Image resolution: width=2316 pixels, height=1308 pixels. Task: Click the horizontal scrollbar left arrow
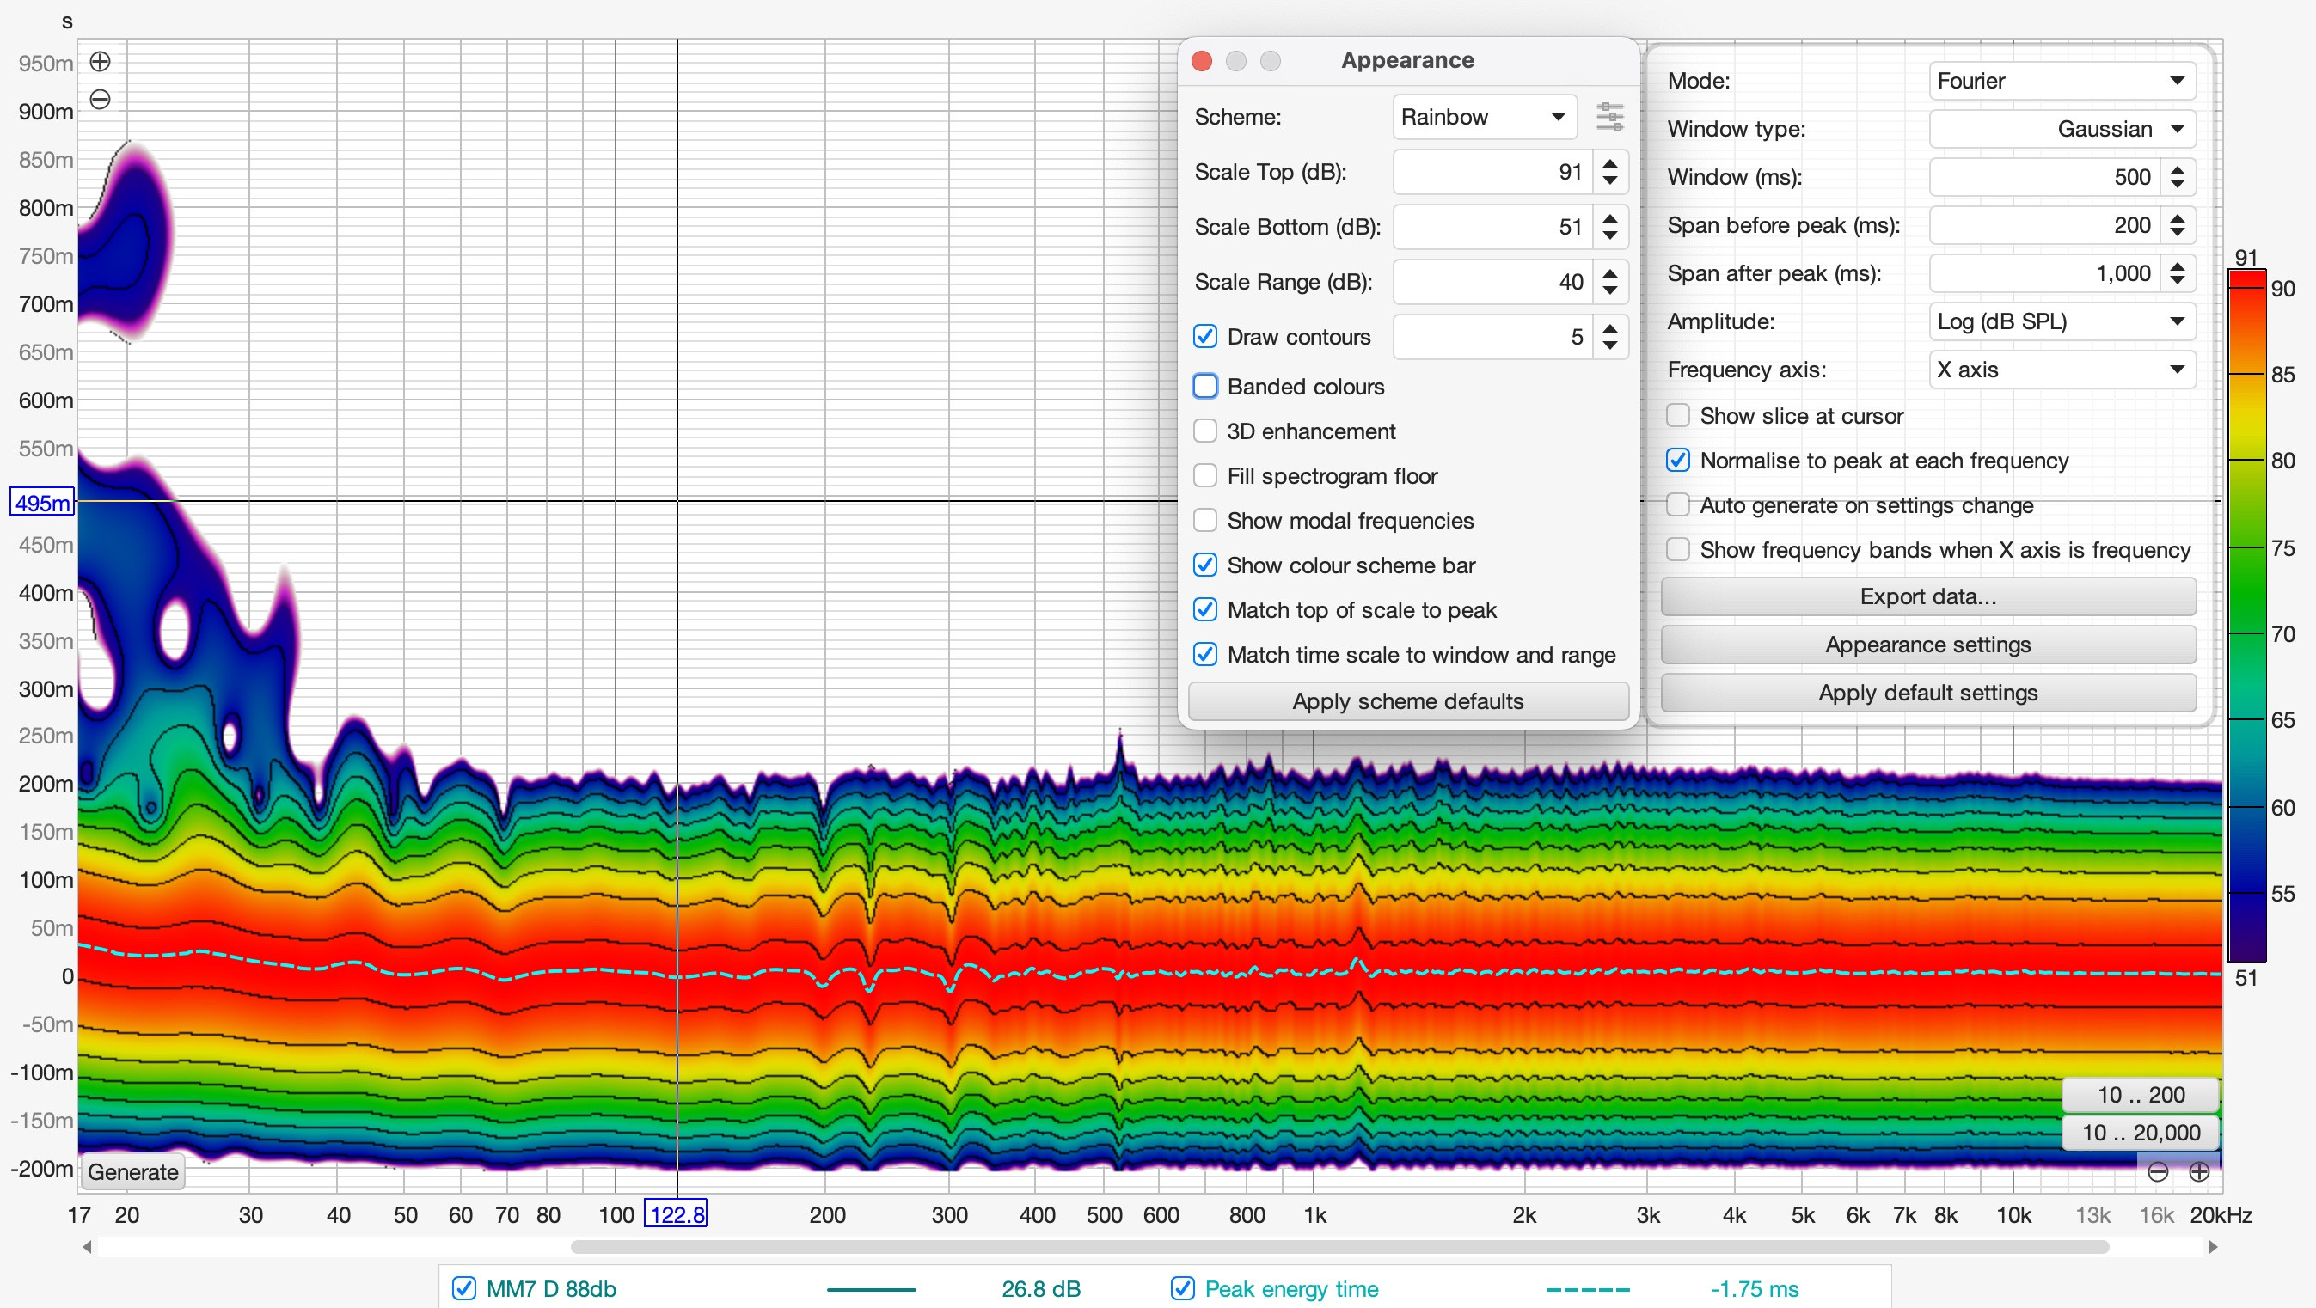pyautogui.click(x=87, y=1247)
